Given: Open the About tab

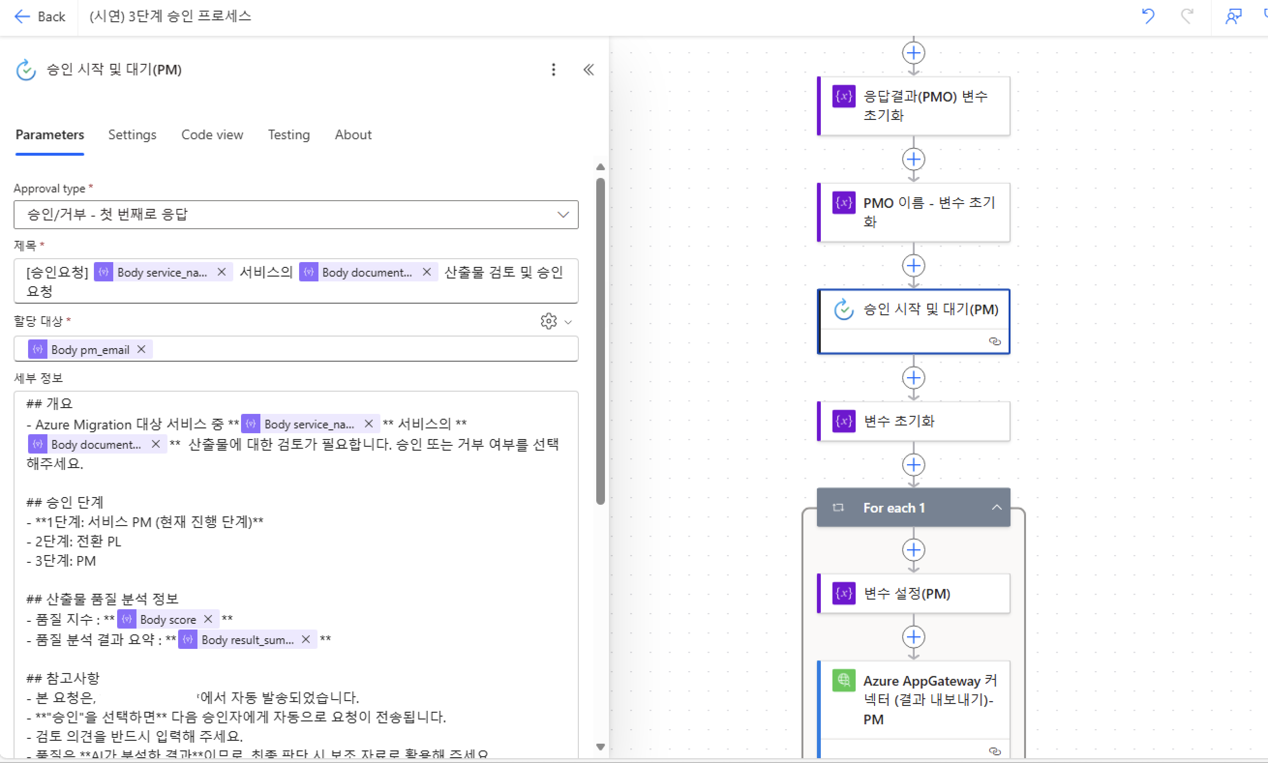Looking at the screenshot, I should (353, 135).
